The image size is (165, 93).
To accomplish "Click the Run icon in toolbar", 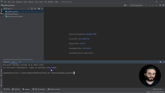I will click(x=147, y=5).
